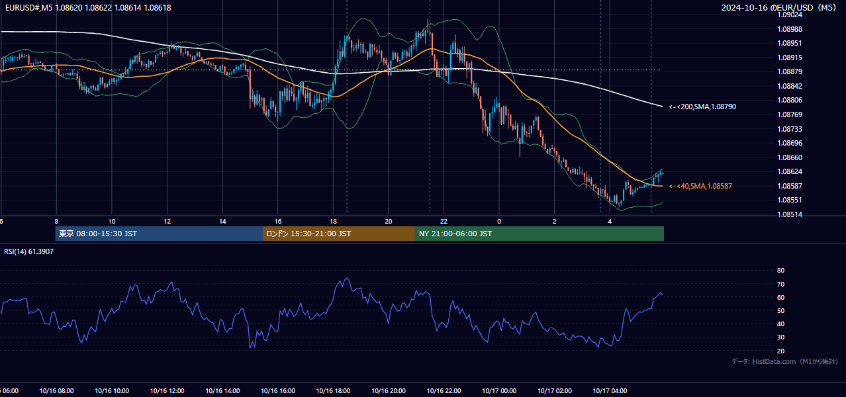Viewport: 846px width, 397px height.
Task: Click the 10/17 04:00 date axis label
Action: (x=610, y=391)
